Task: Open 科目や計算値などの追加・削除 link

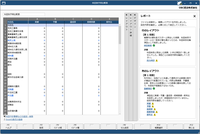Action: [19, 116]
